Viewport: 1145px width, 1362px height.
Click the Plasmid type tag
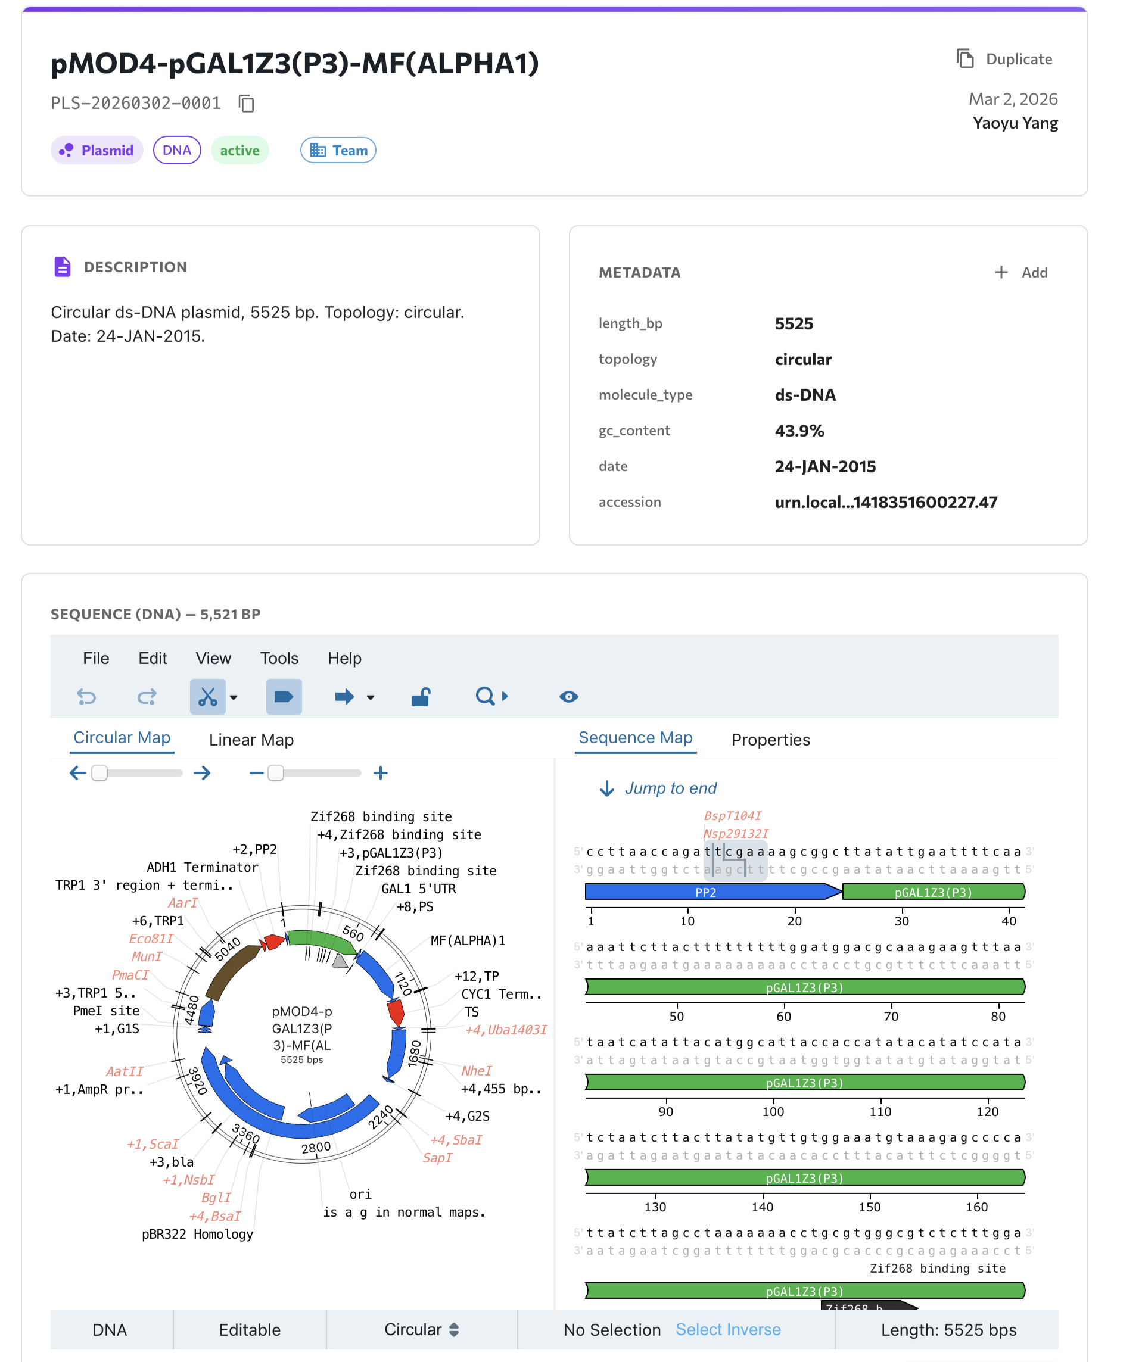coord(97,150)
